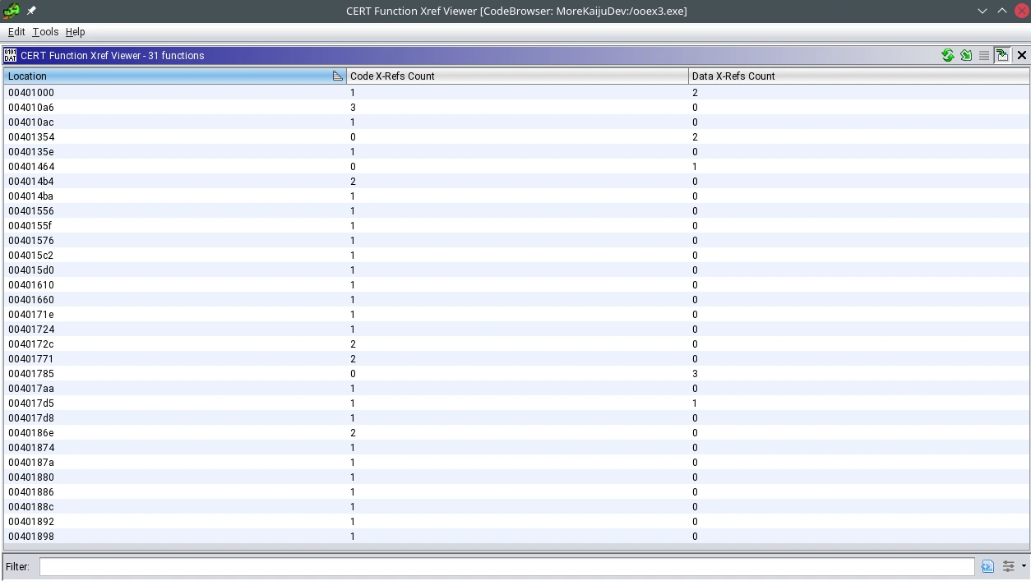Open the Edit menu

click(16, 31)
